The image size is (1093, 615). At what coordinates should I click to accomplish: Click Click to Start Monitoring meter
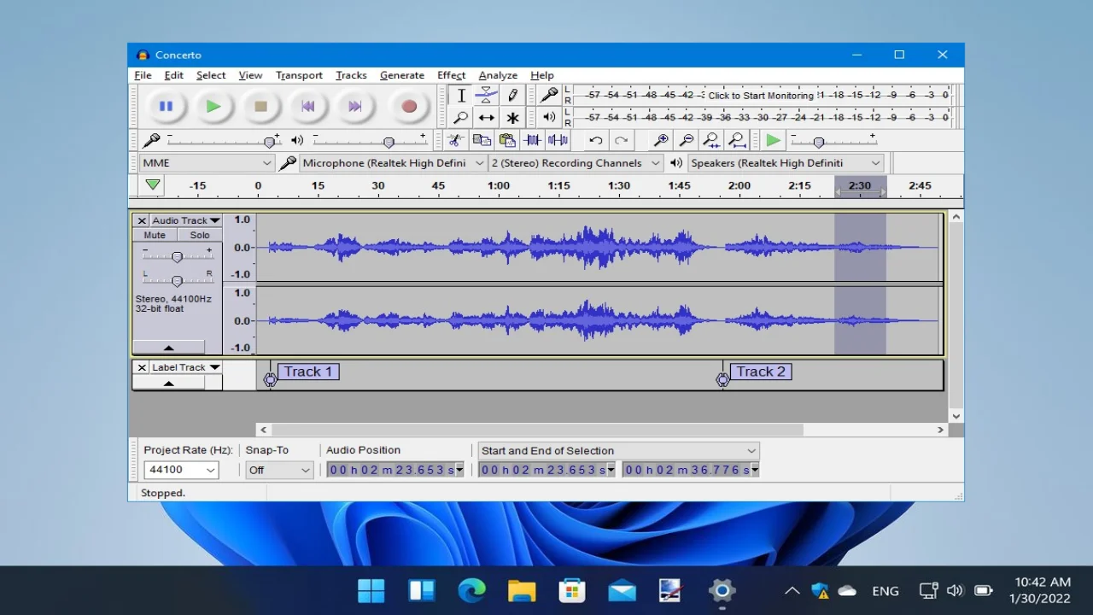coord(761,95)
